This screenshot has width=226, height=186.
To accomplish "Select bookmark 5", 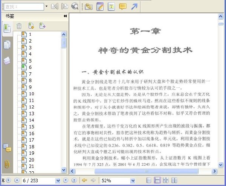I will point(26,61).
